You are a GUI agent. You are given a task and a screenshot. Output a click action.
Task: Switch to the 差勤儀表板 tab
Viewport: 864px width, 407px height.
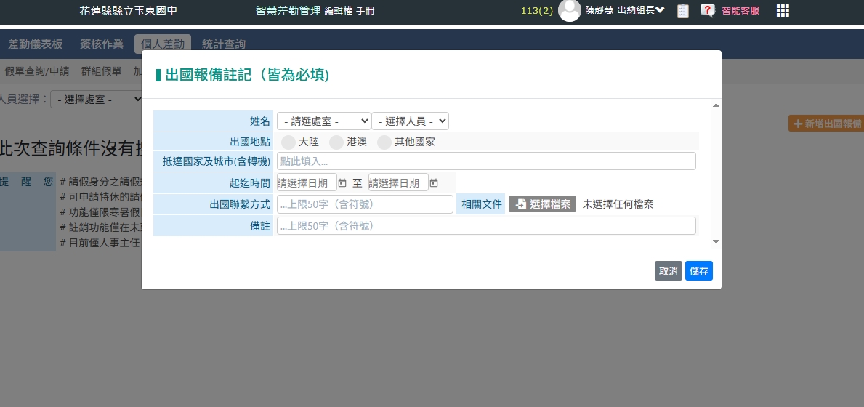pyautogui.click(x=36, y=44)
